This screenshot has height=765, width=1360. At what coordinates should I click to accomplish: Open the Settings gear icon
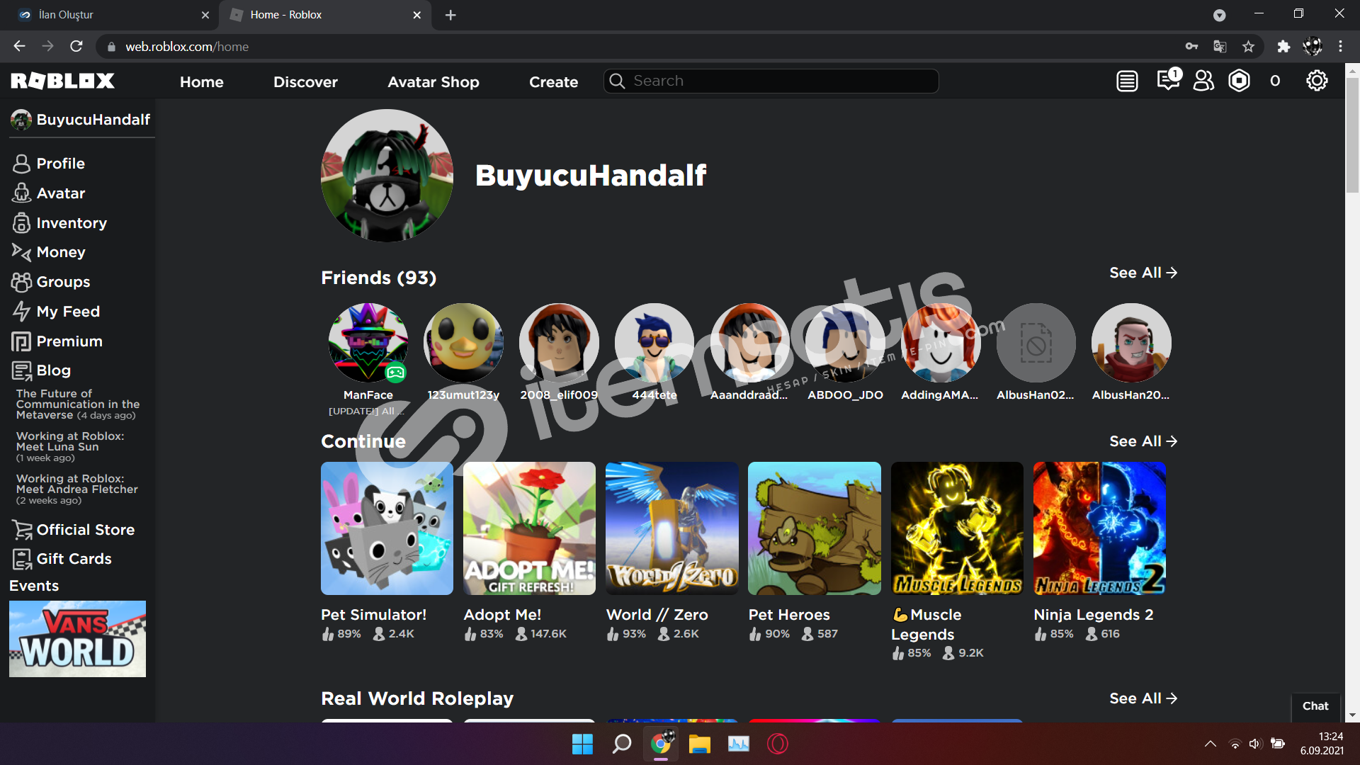(x=1317, y=81)
